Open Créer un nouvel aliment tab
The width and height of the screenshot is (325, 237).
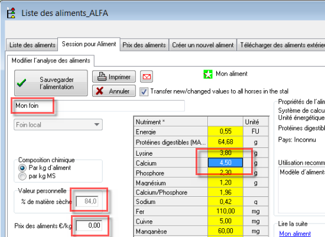[203, 45]
